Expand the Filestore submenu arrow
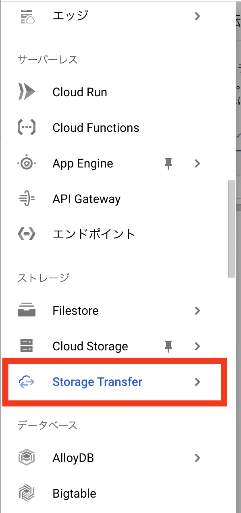The image size is (241, 513). coord(197,310)
